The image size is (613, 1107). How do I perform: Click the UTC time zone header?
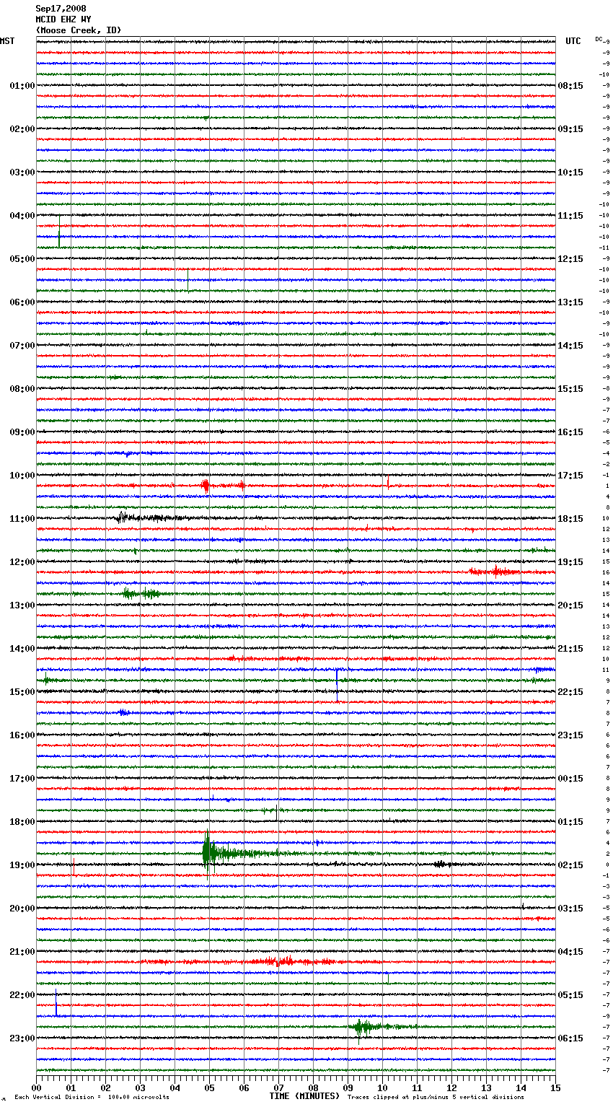(x=573, y=41)
